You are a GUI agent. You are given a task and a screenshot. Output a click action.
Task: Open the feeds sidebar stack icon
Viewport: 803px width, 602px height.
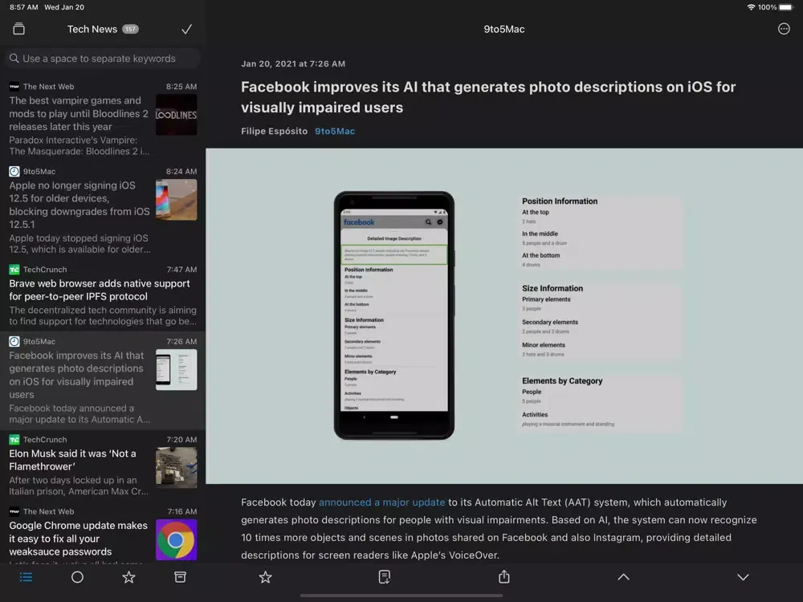(x=19, y=29)
